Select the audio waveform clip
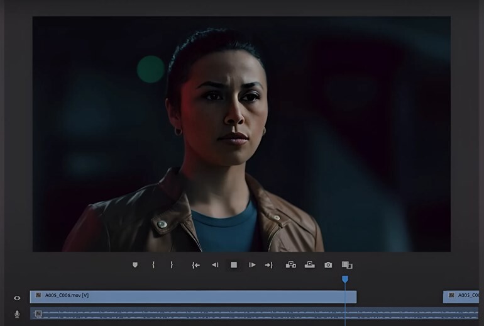This screenshot has width=484, height=326. 189,313
